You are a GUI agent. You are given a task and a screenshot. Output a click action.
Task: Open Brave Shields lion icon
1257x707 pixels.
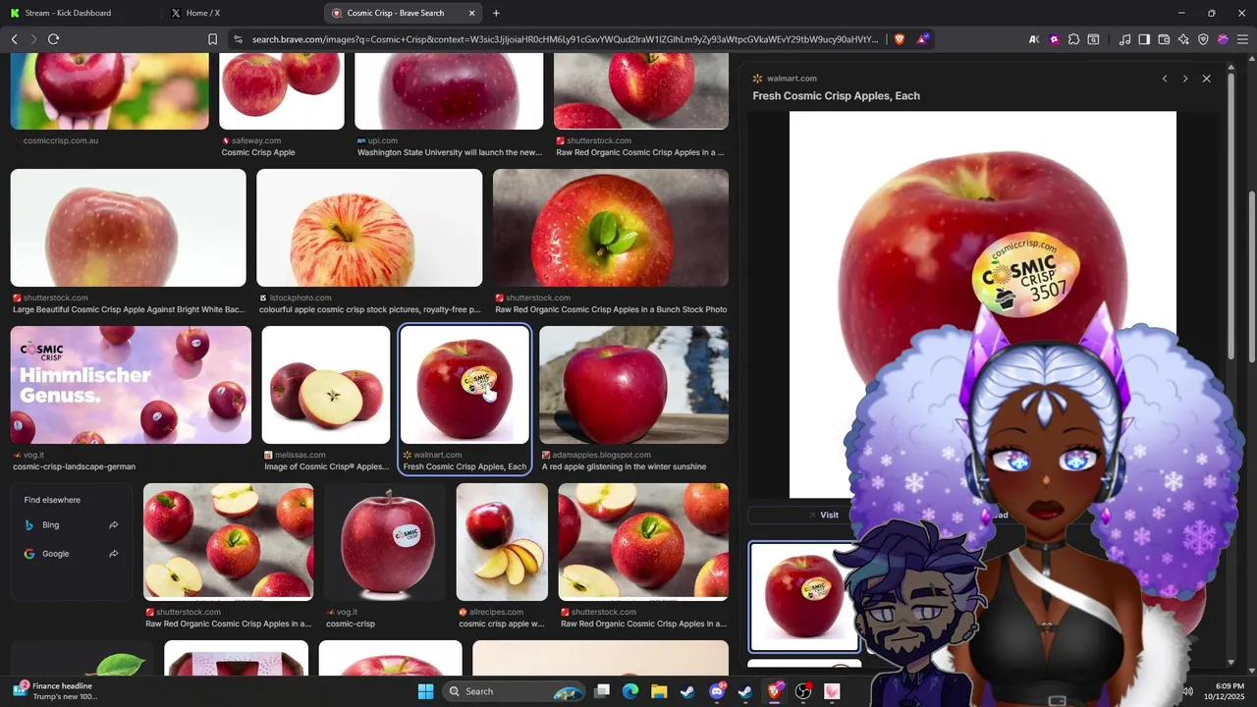click(899, 39)
